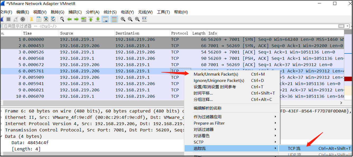Go forward in packet history
Screen dimensions: 353x157
tap(76, 19)
